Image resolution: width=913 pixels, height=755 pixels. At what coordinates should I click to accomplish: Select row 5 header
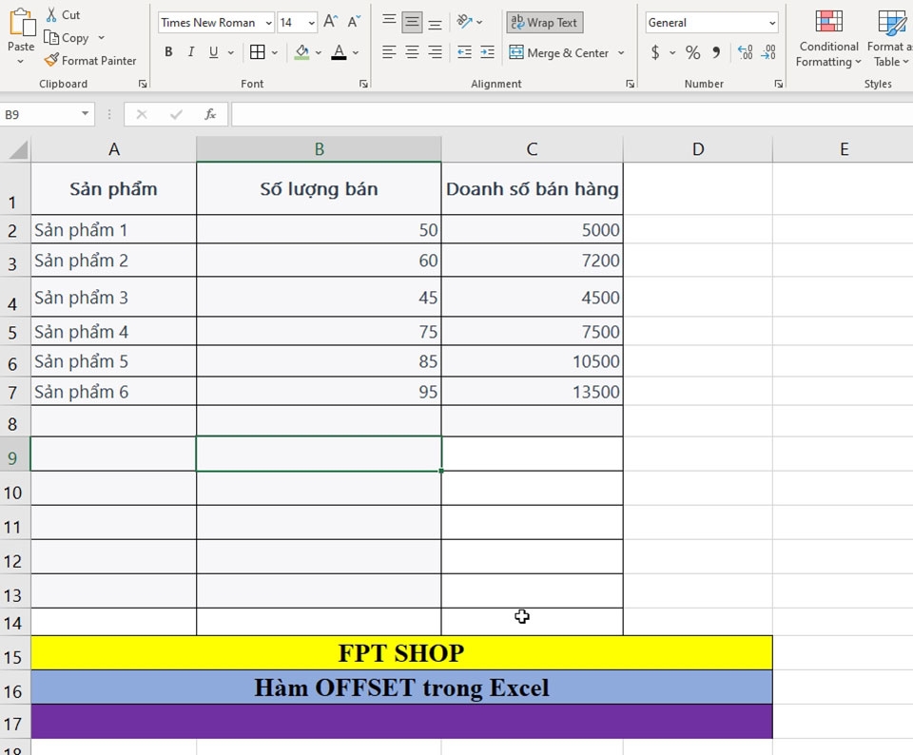tap(14, 333)
